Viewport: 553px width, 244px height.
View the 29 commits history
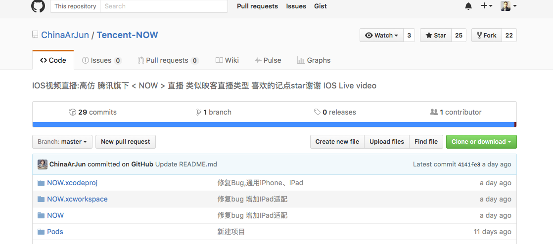[93, 112]
